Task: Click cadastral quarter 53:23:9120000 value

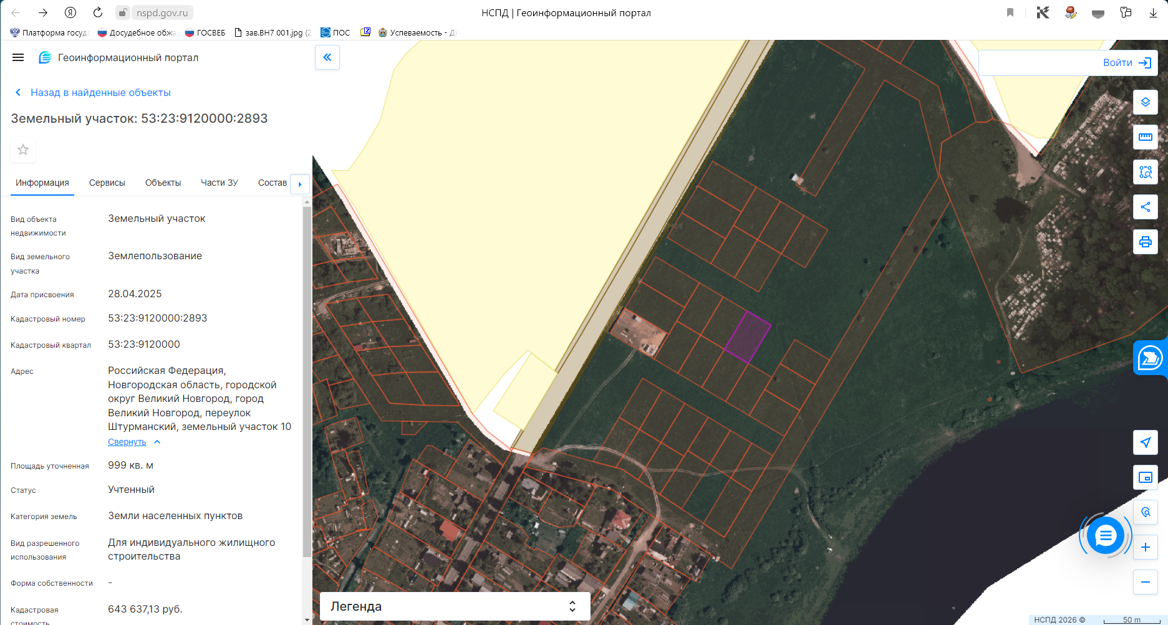Action: point(144,344)
